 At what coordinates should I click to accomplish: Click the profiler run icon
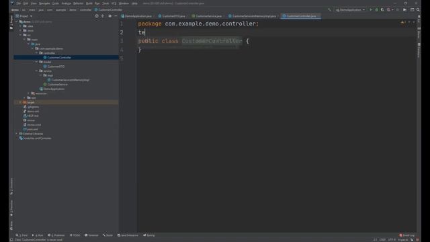tap(388, 9)
